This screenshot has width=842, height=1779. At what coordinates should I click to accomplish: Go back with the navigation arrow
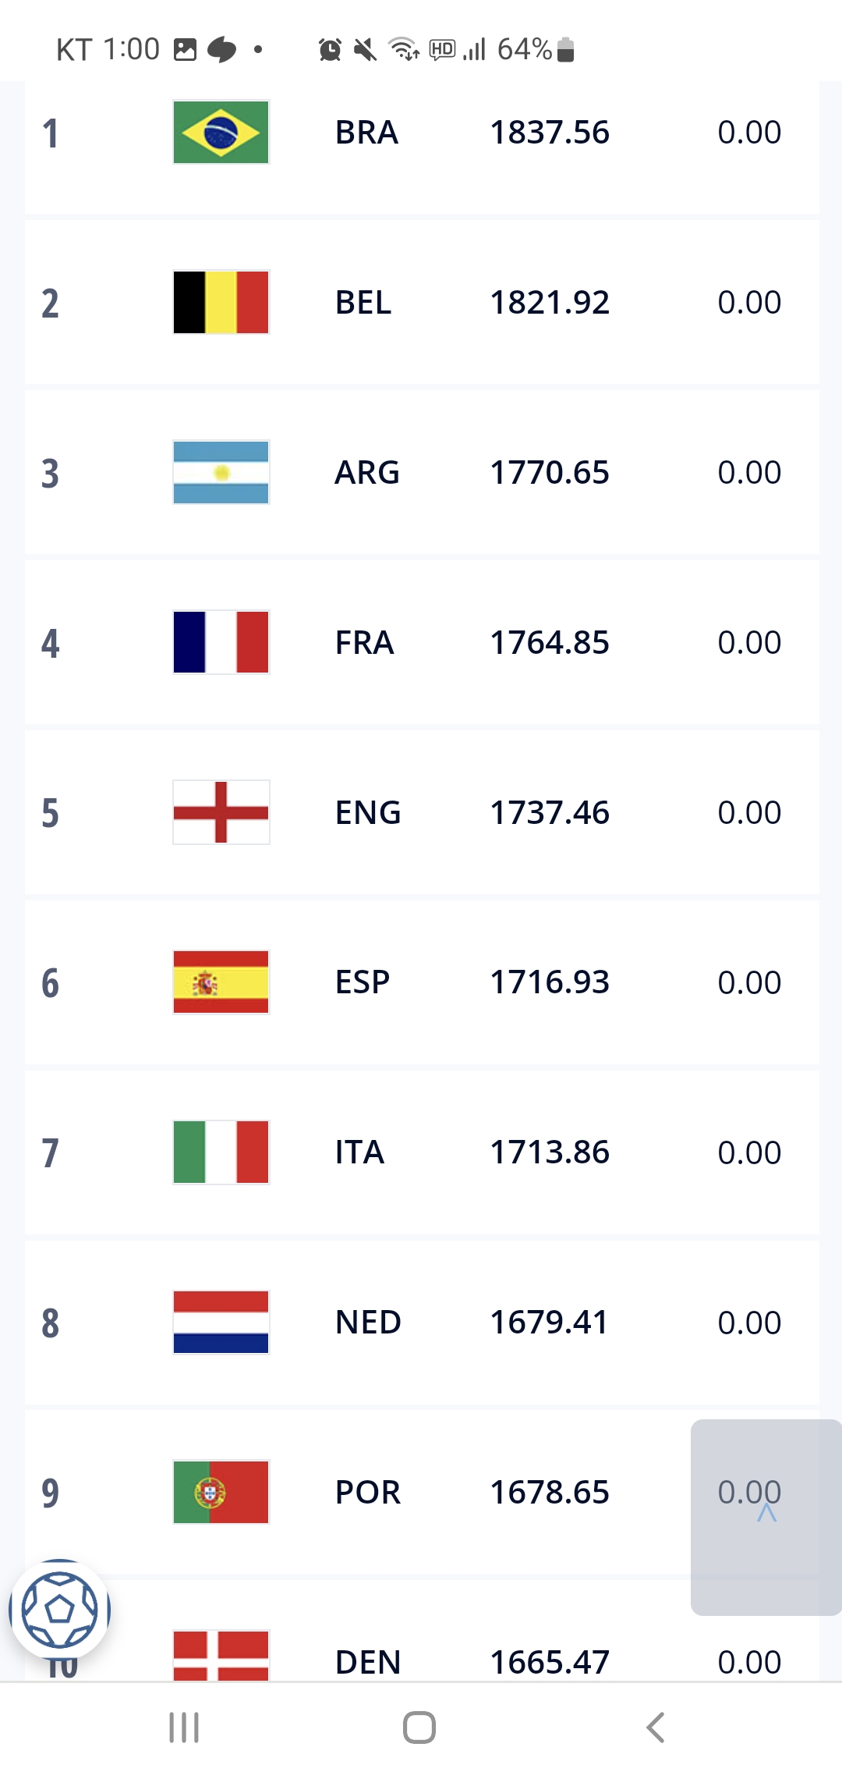(656, 1728)
